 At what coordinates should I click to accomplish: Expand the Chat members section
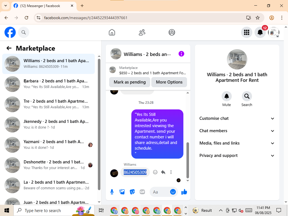(237, 131)
